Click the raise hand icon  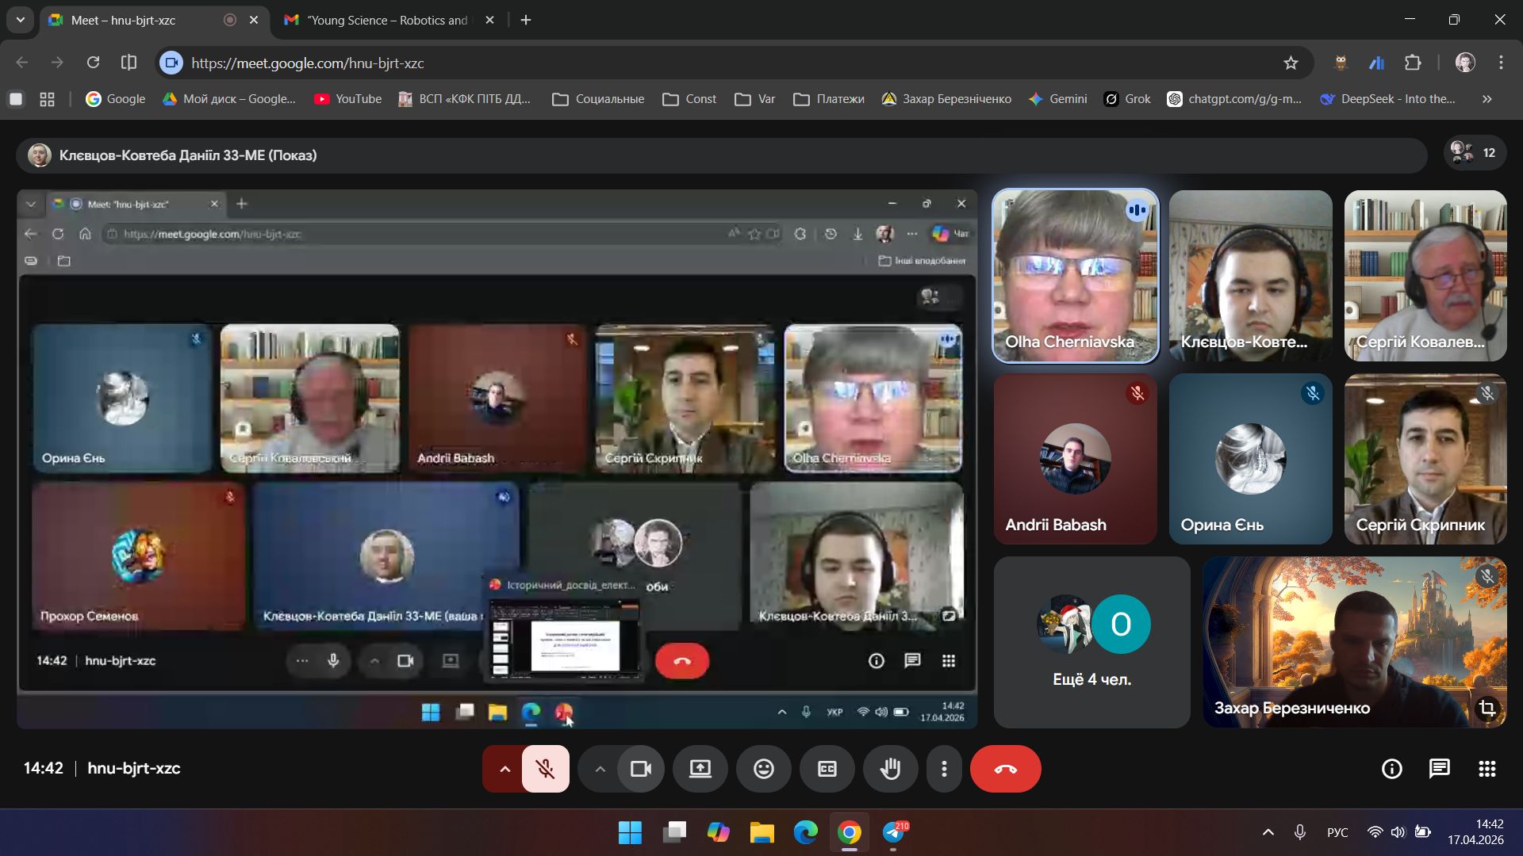coord(890,769)
